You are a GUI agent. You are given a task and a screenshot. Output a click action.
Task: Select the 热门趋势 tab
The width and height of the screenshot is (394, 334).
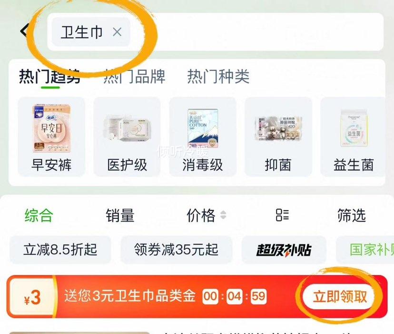pos(50,77)
